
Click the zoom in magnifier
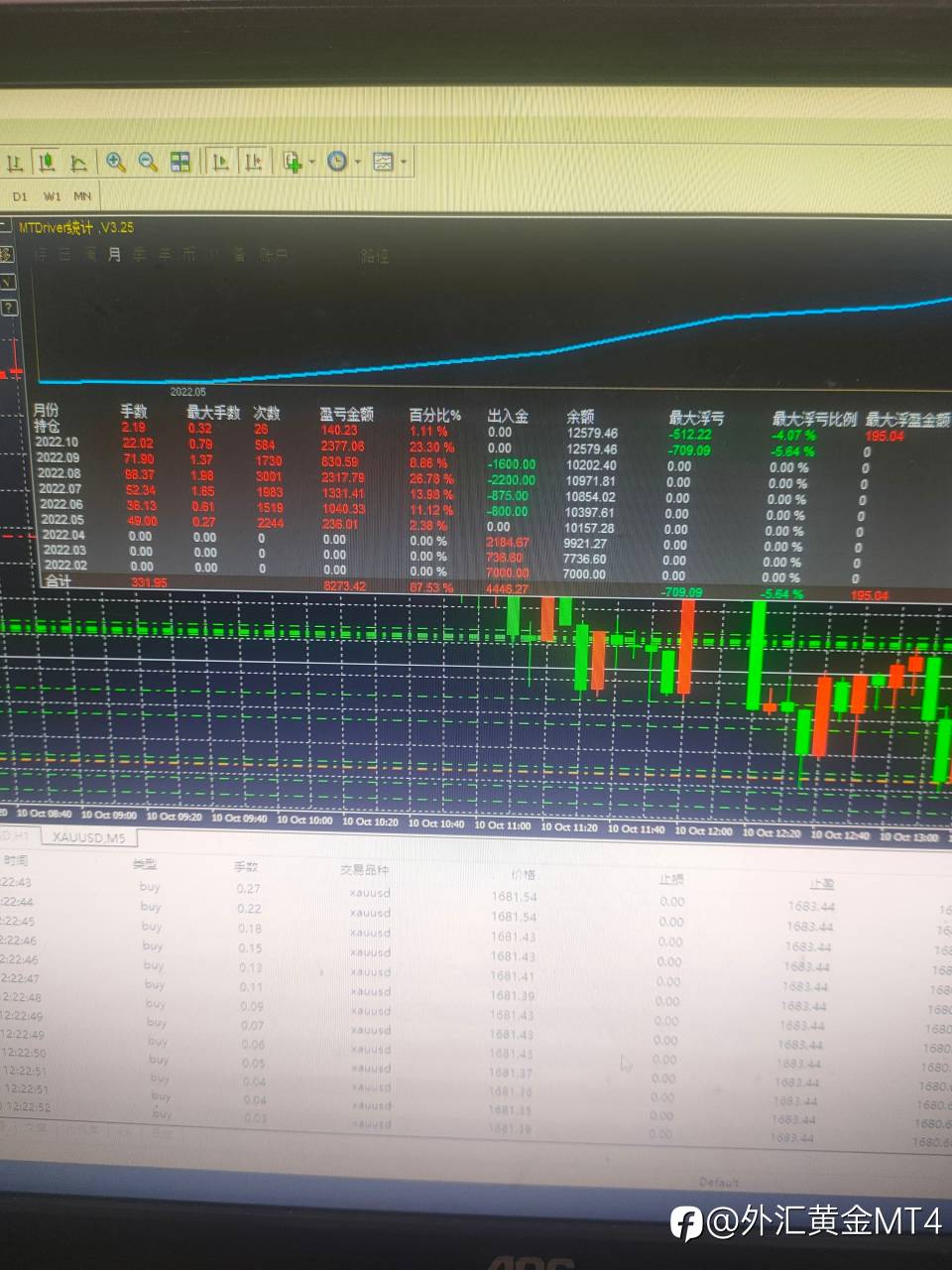[x=115, y=162]
